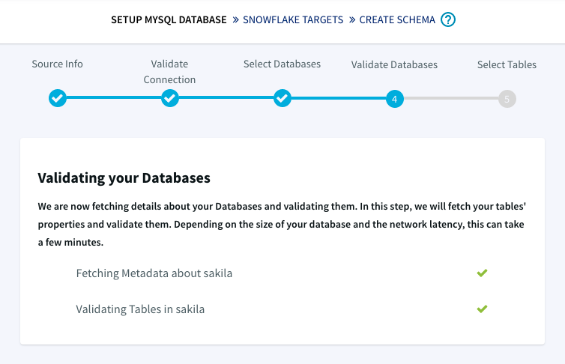
Task: Click the Select Tables step label
Action: [x=507, y=64]
